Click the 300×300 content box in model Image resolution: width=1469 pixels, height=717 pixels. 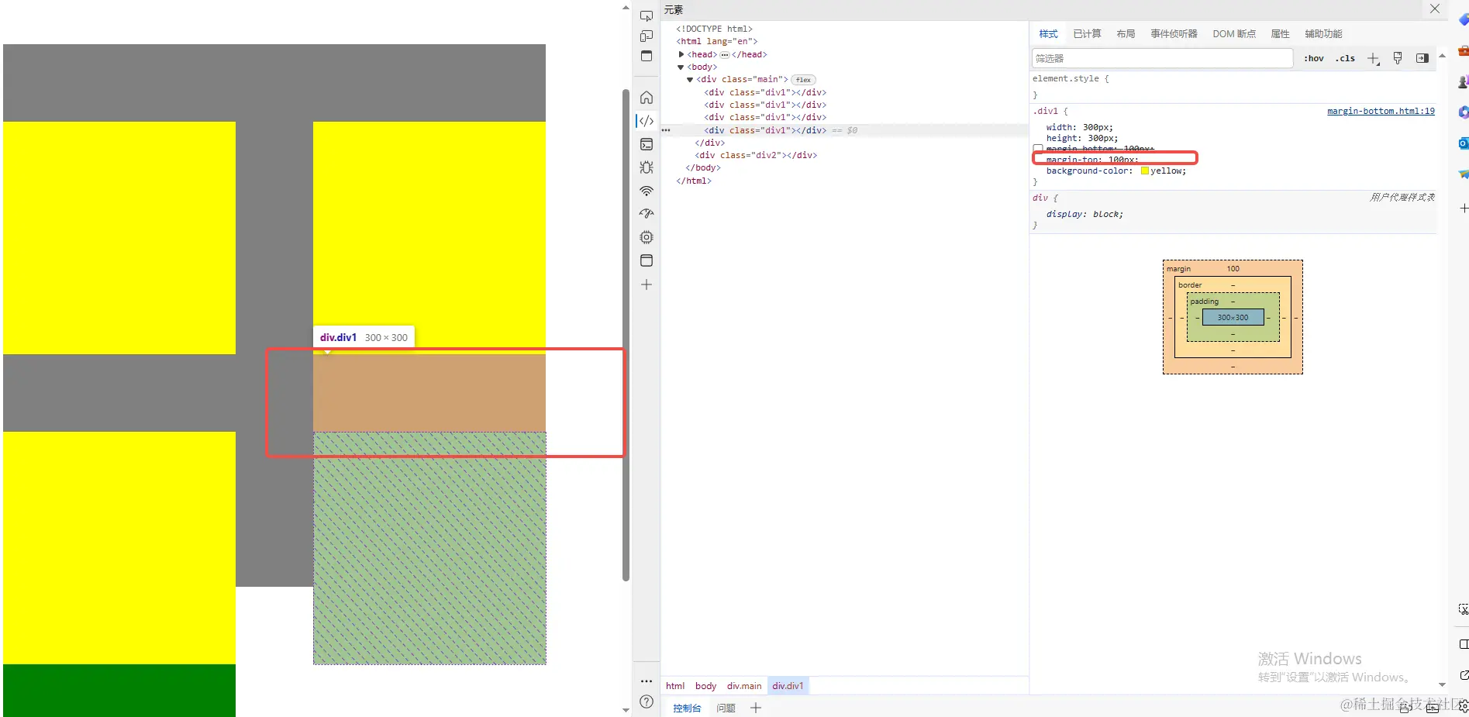(x=1233, y=318)
